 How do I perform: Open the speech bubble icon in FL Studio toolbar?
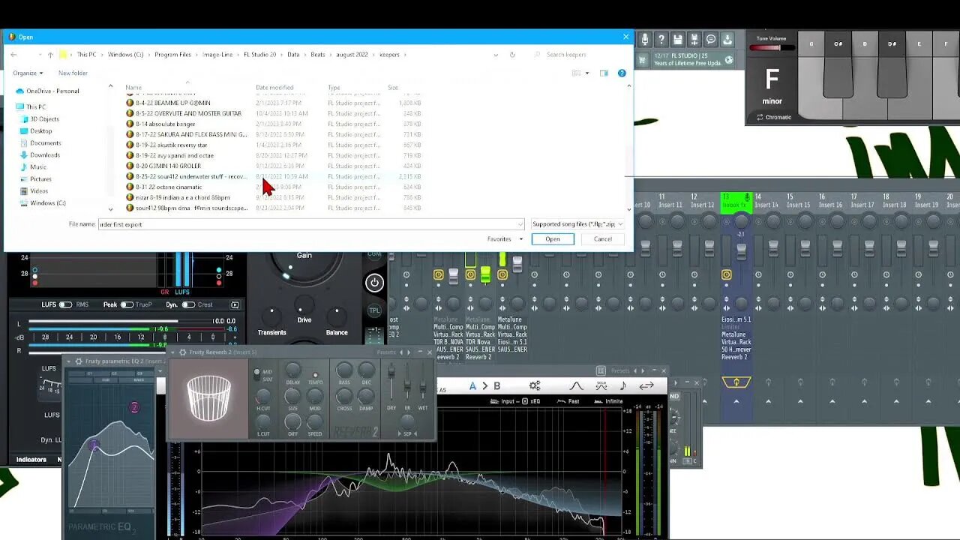tap(711, 40)
